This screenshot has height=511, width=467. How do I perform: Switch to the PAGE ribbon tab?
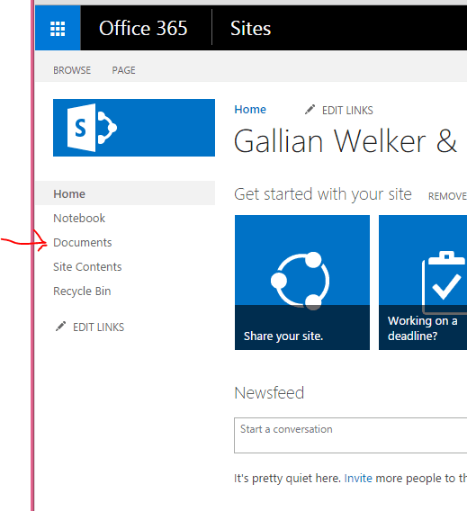pyautogui.click(x=123, y=70)
